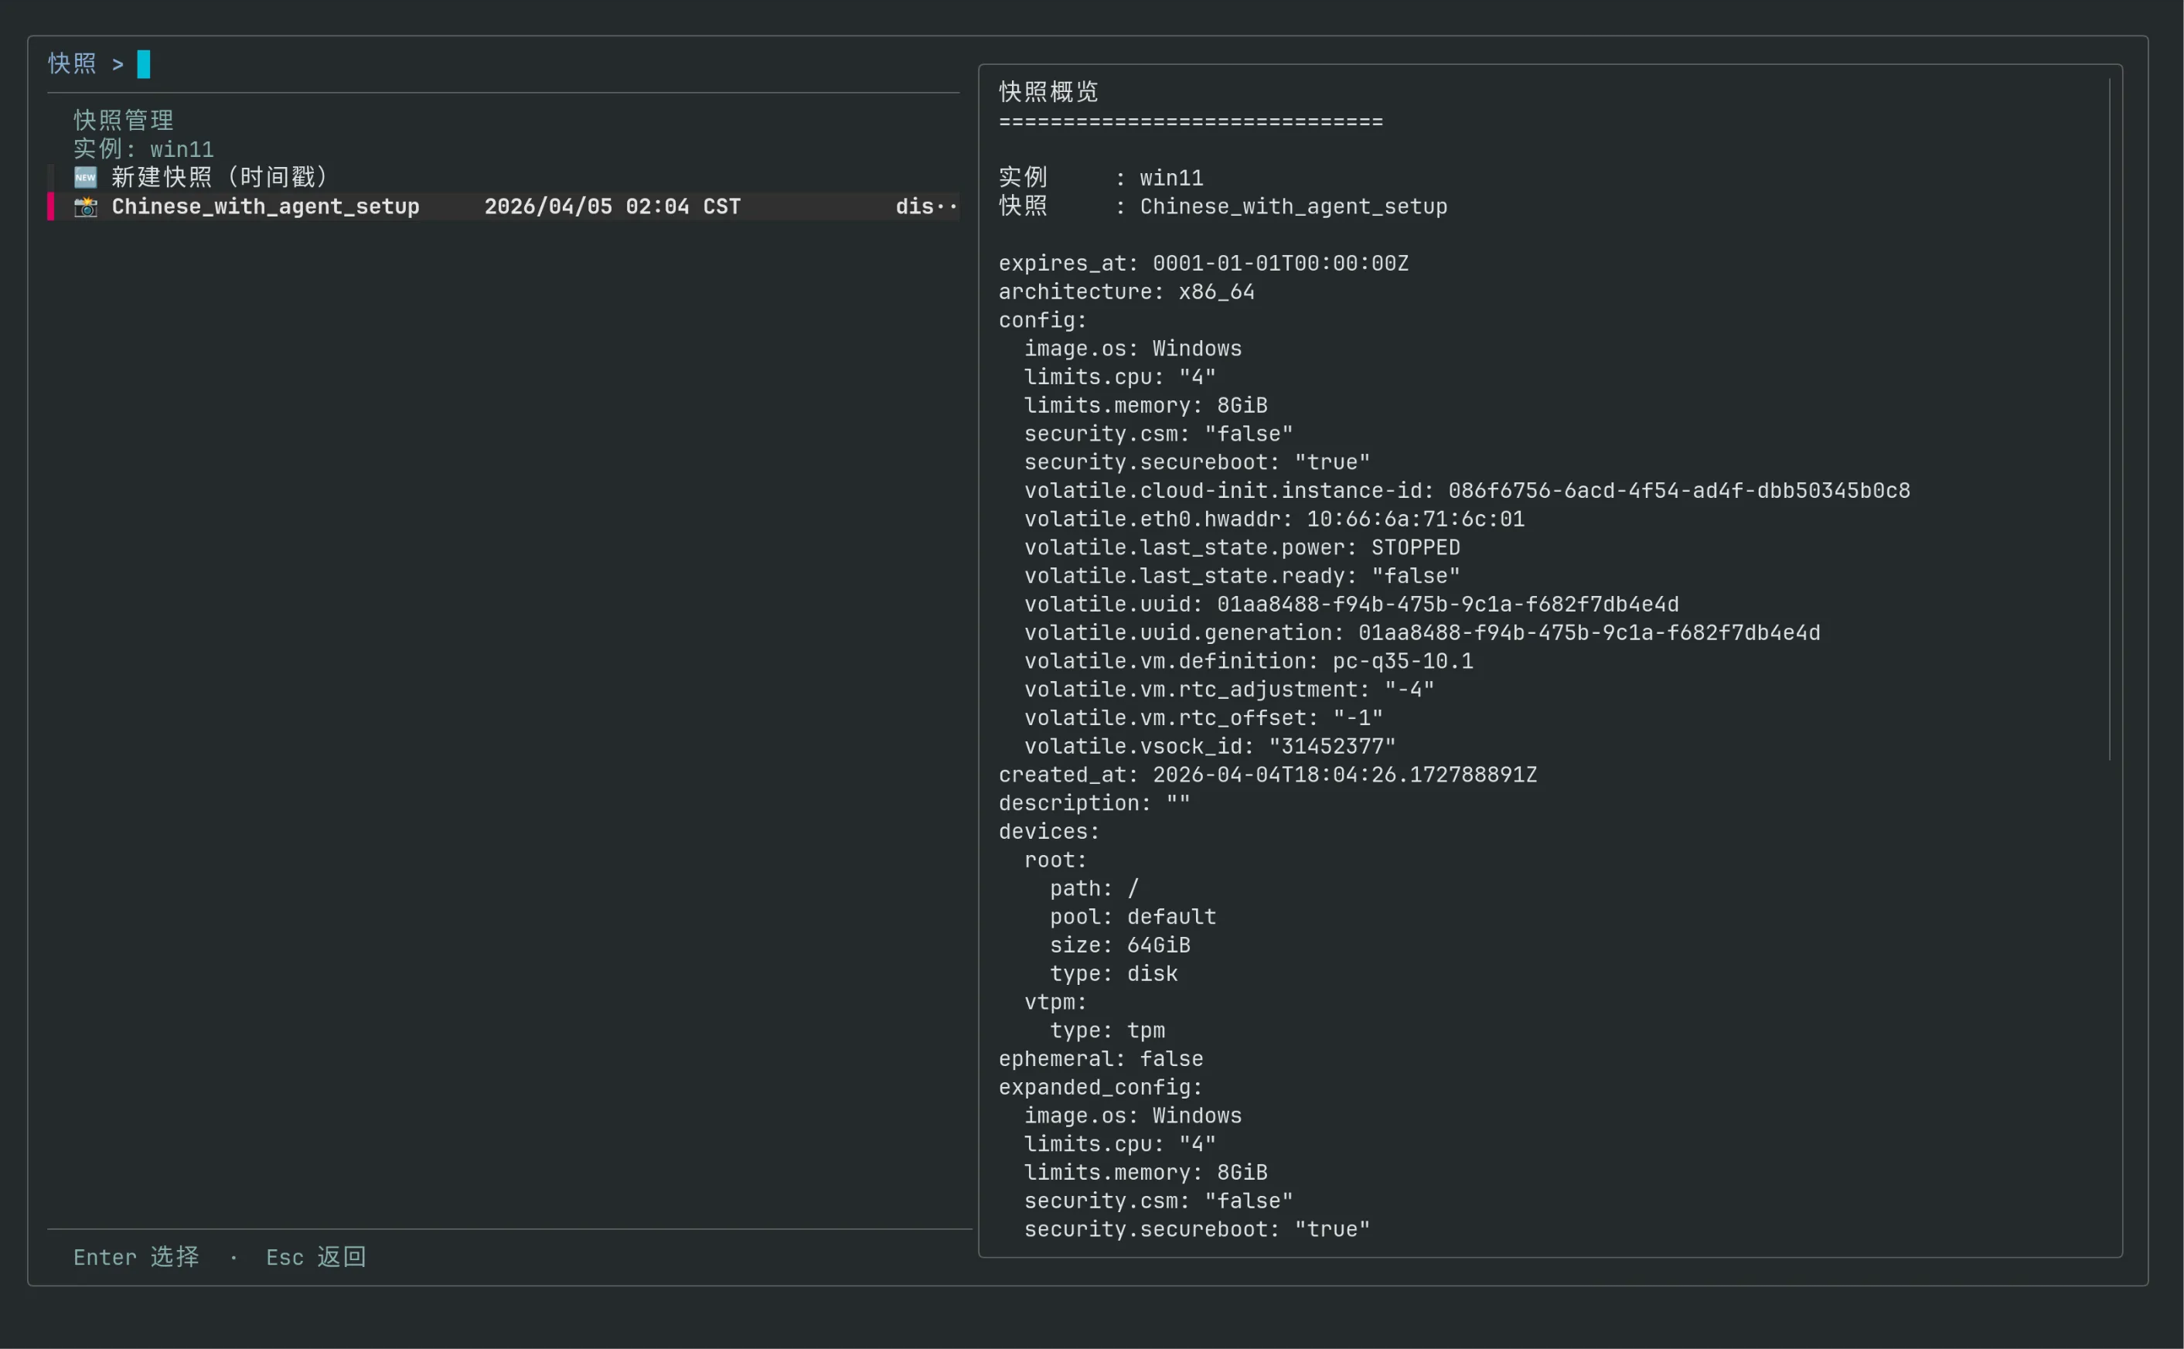Click the snapshot date 2026/04/05 02:04 CST
The height and width of the screenshot is (1349, 2184).
pos(612,207)
